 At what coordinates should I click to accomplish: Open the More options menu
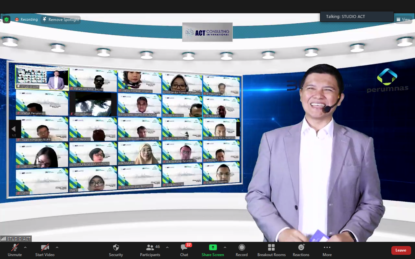pyautogui.click(x=327, y=248)
